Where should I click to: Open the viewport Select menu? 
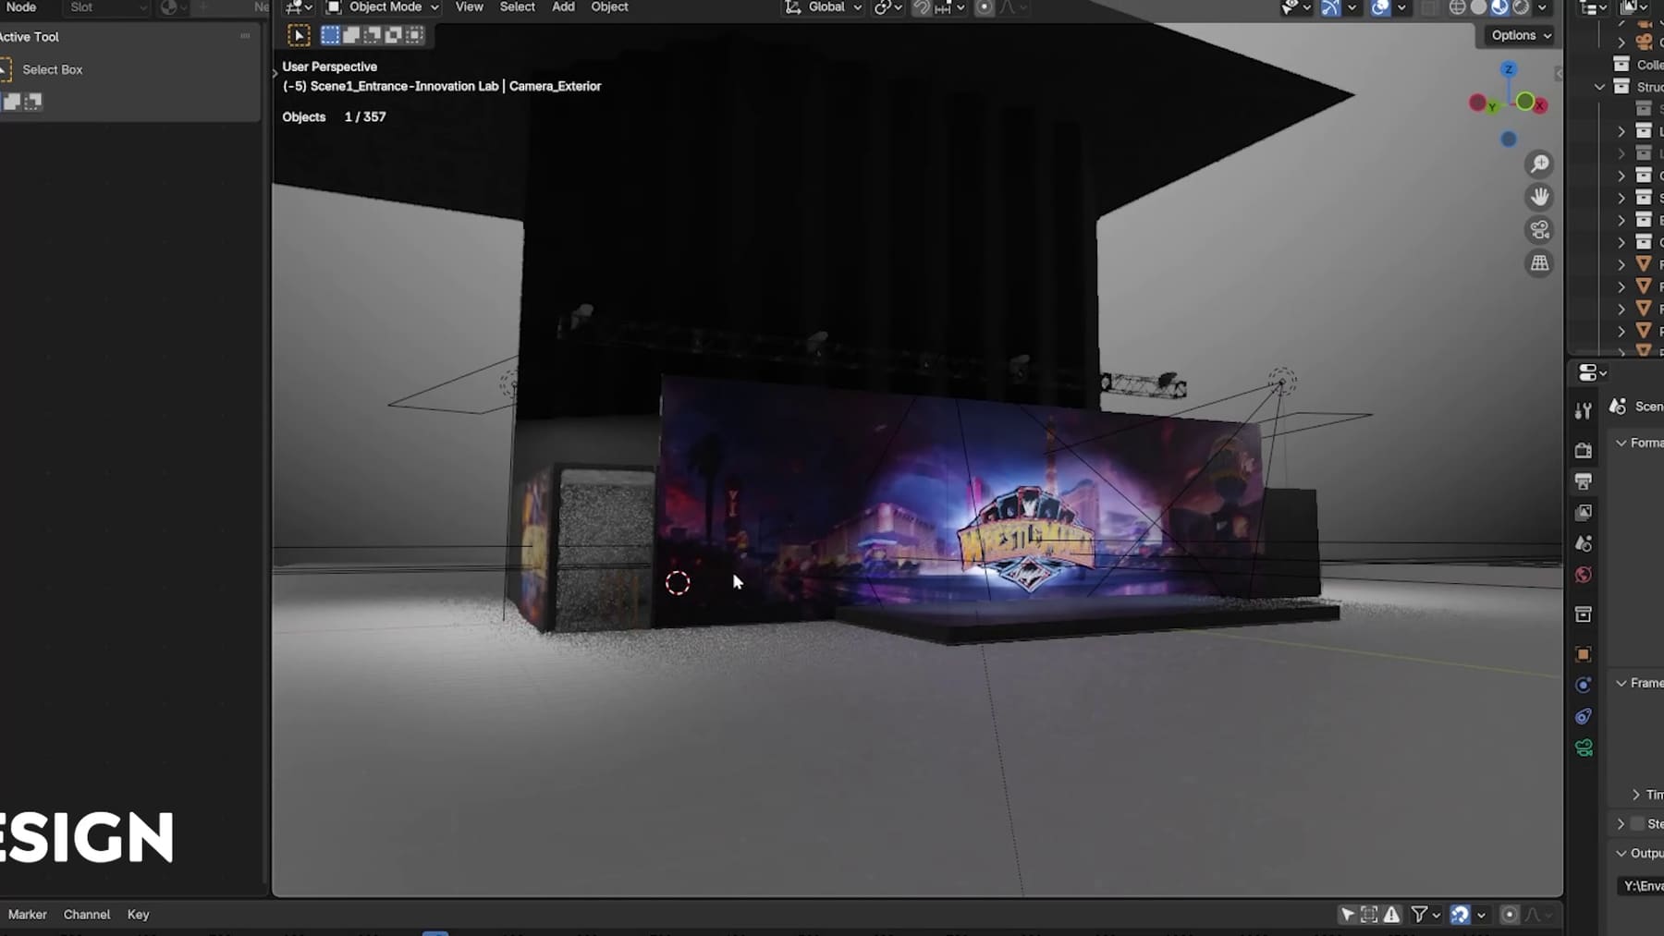[517, 7]
